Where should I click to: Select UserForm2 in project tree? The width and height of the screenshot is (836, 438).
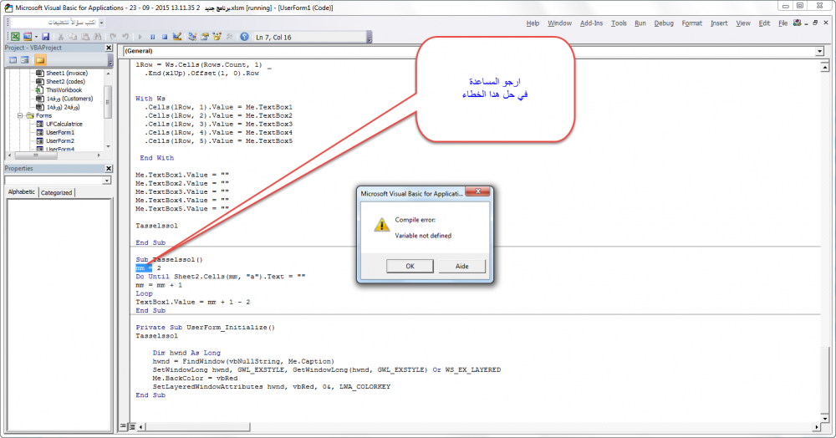pyautogui.click(x=59, y=141)
